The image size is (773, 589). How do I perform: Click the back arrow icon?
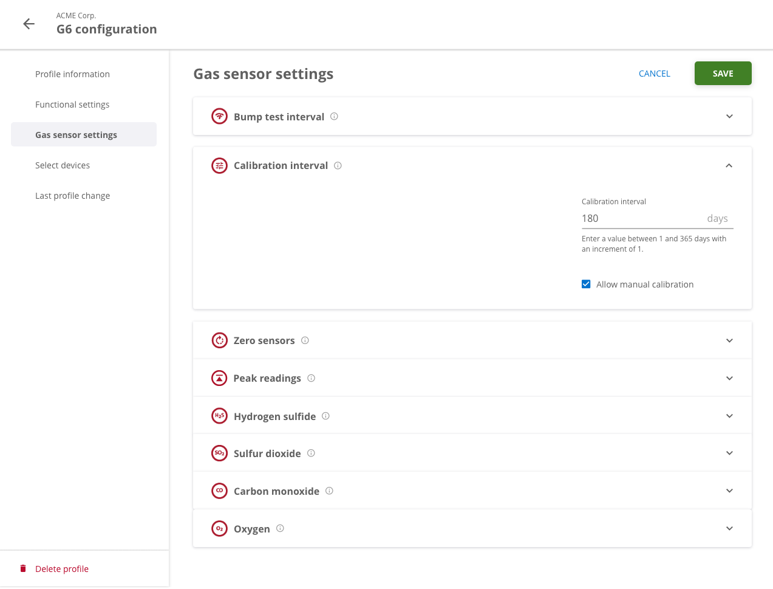29,24
